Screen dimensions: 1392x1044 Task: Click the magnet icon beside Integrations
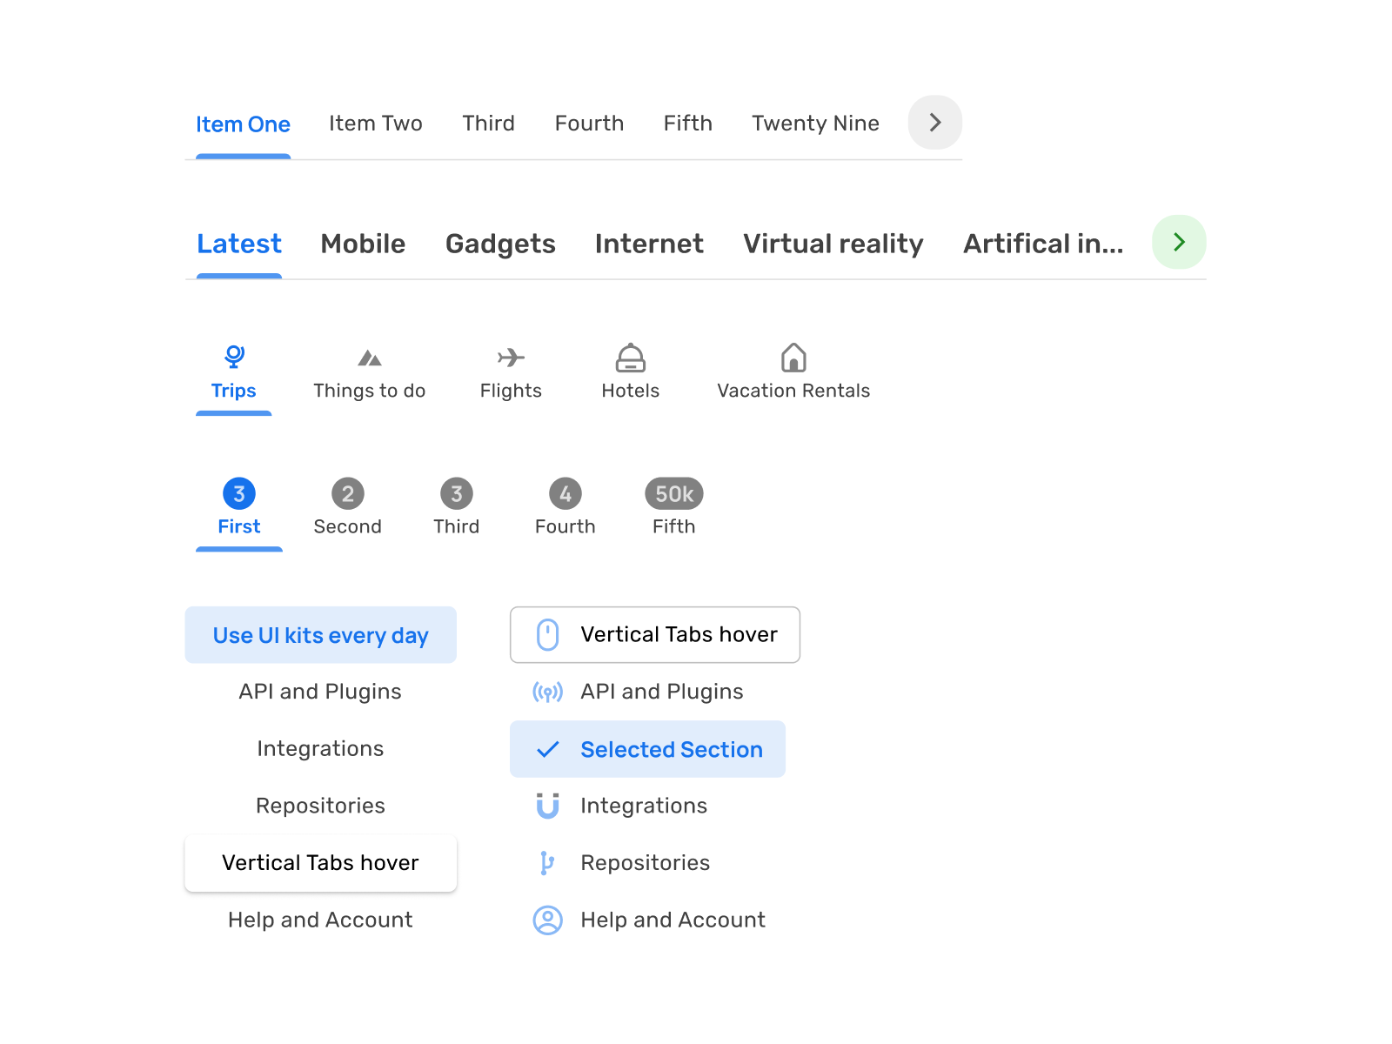(547, 806)
